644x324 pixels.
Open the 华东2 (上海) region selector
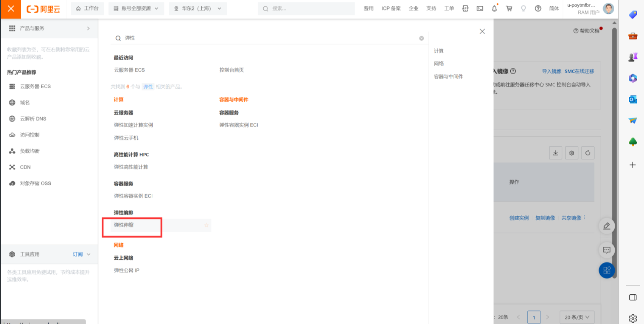(197, 8)
